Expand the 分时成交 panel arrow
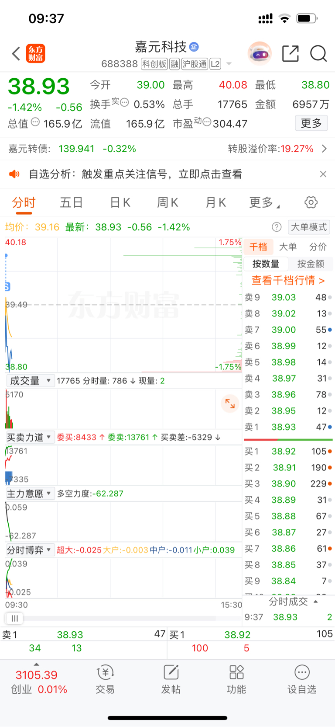 click(316, 602)
